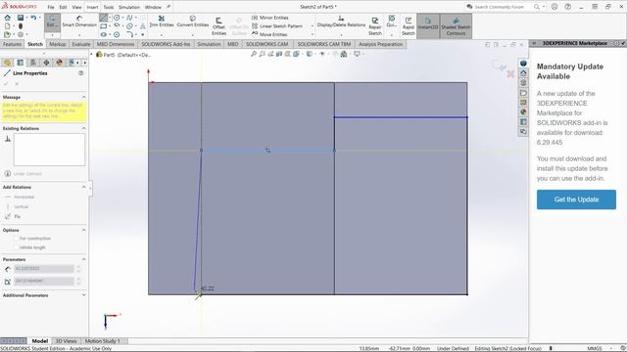Click the Zoom to Fit icon

coord(254,54)
